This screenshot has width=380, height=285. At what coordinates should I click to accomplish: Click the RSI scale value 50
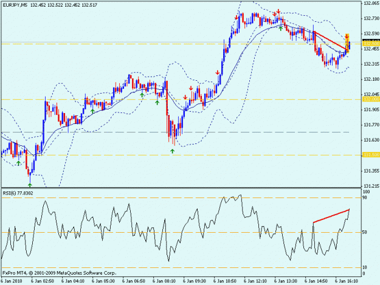click(x=365, y=232)
